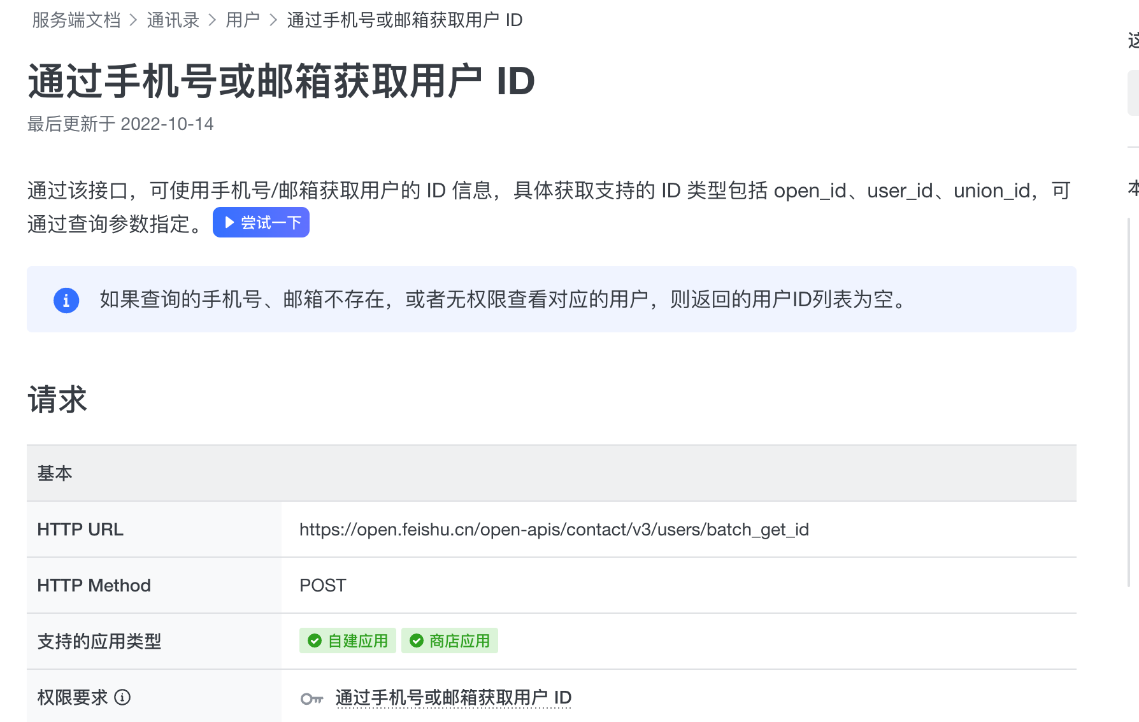The image size is (1139, 722).
Task: Click the right-side page scrollbar
Action: [1129, 402]
